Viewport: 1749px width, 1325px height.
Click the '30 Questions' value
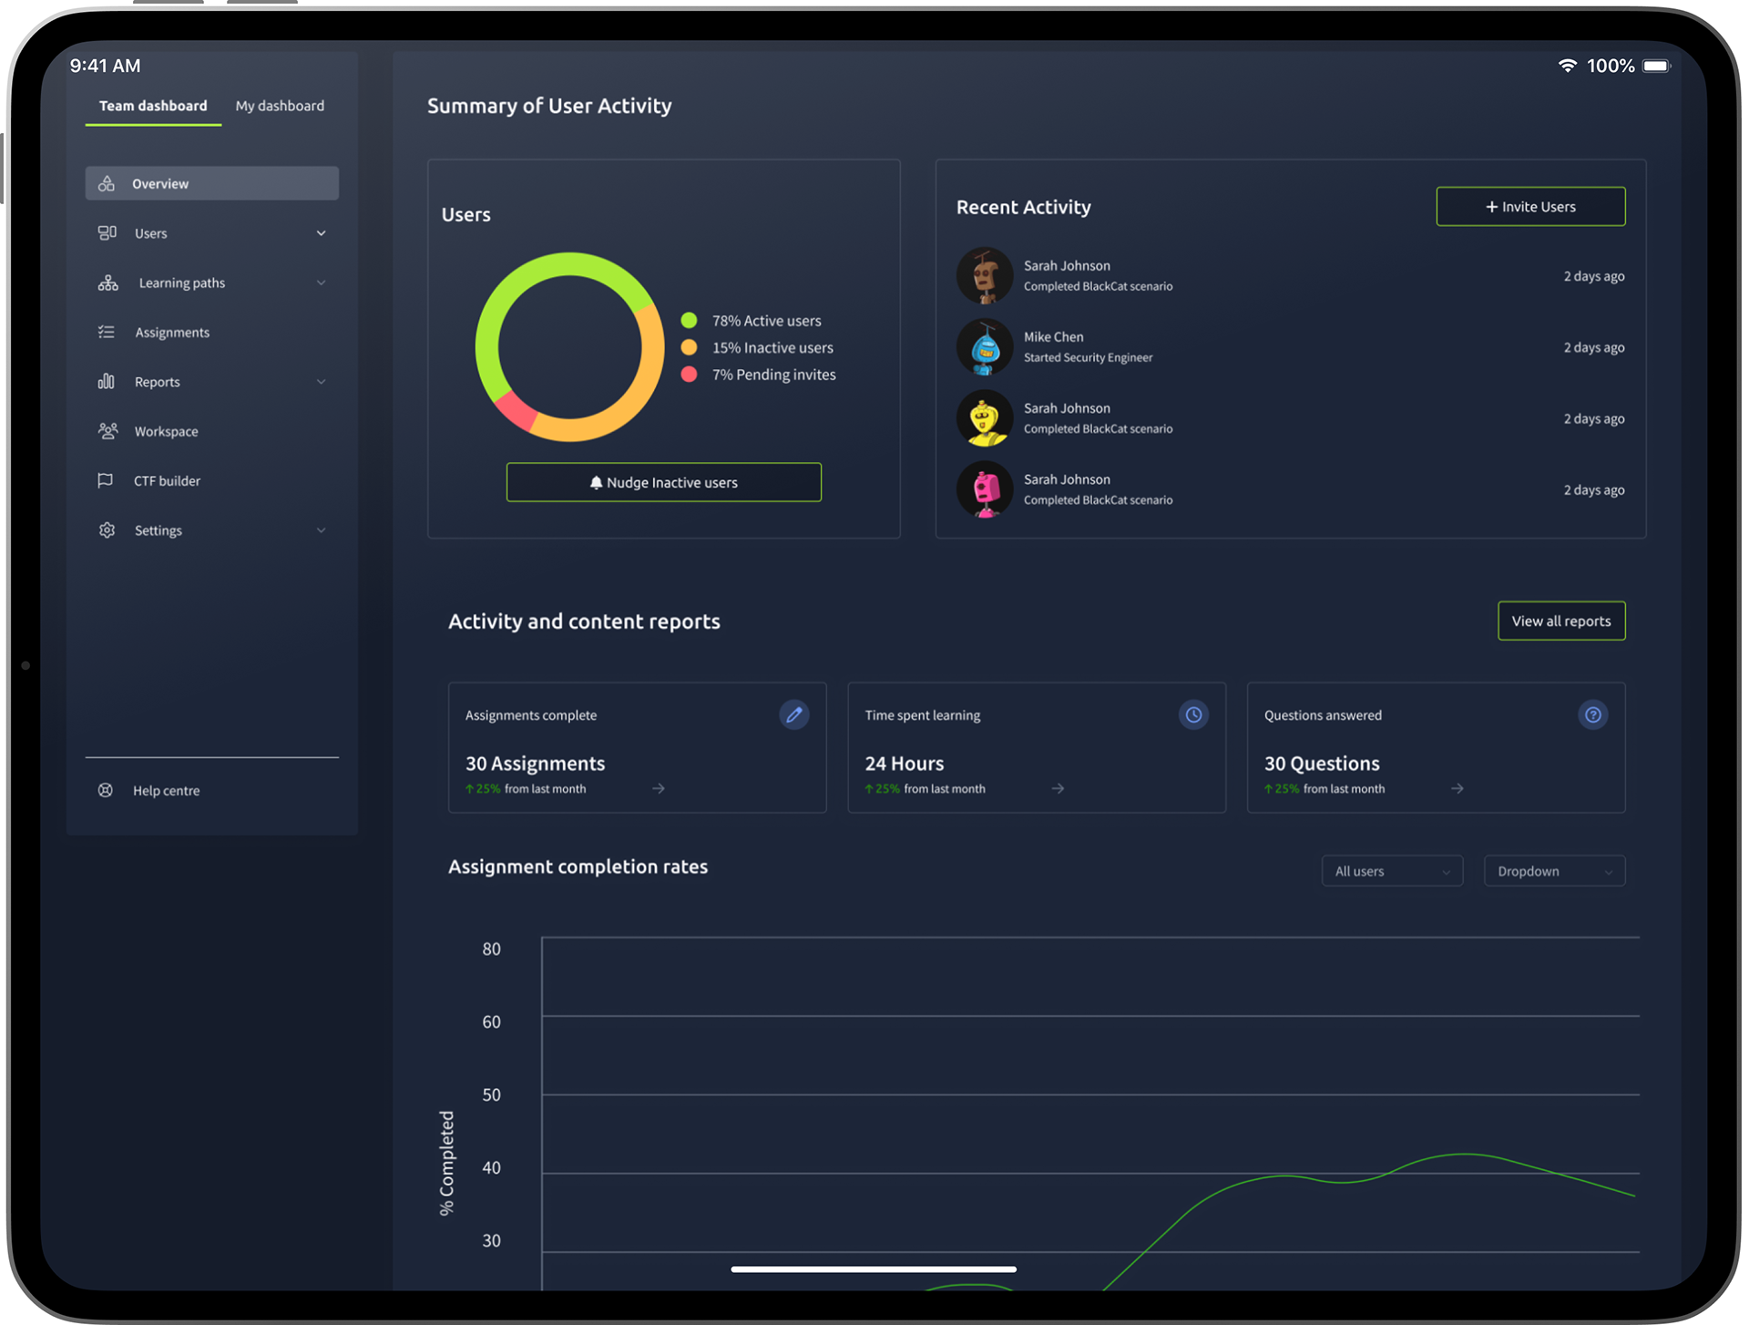(1322, 764)
